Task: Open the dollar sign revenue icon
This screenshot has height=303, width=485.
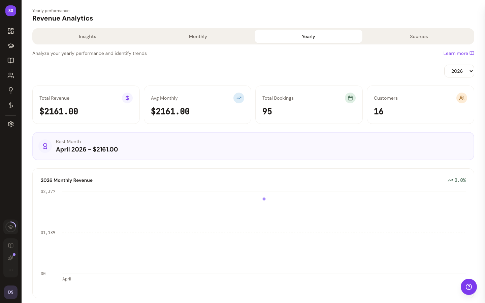Action: tap(11, 105)
